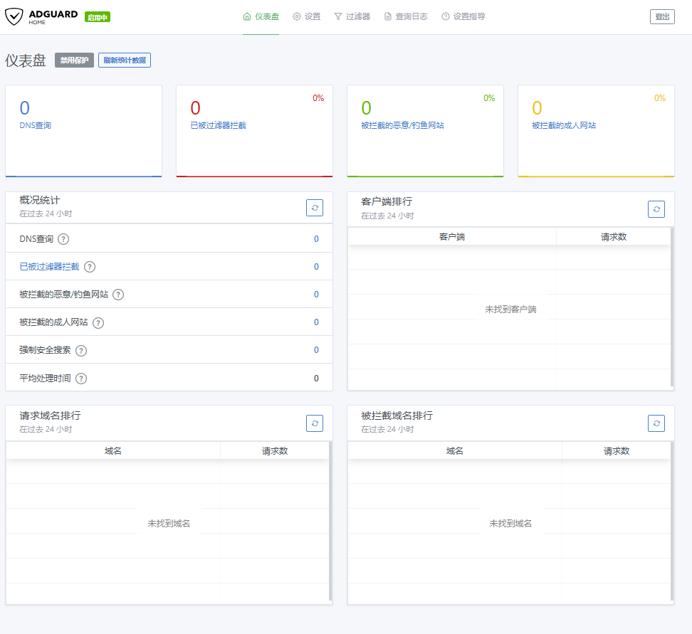The height and width of the screenshot is (634, 692).
Task: Refresh the 请求域名排行 card
Action: click(x=315, y=423)
